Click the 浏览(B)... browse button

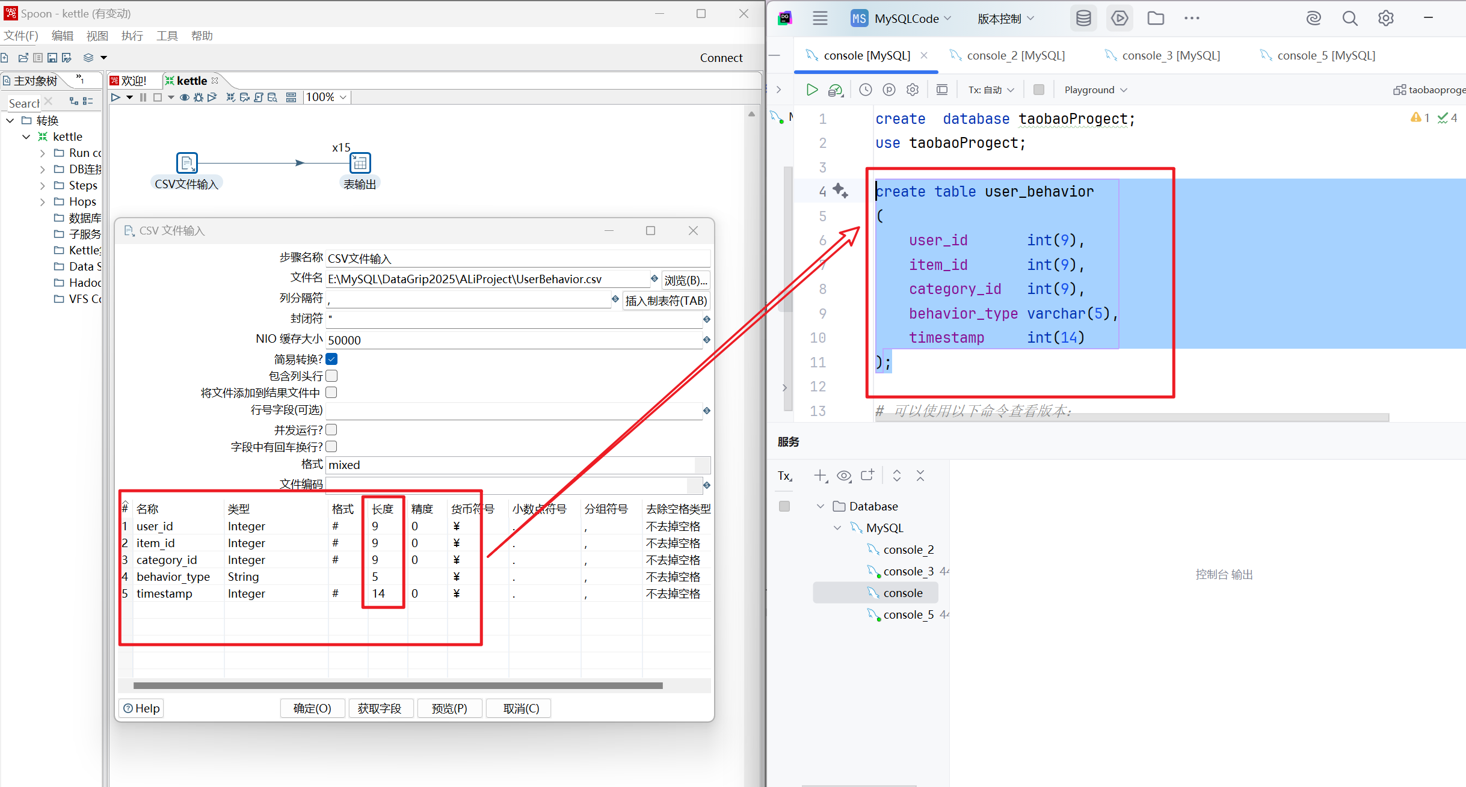coord(685,280)
